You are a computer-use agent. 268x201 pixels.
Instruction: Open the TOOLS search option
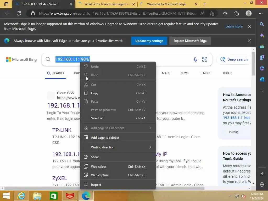[x=227, y=73]
